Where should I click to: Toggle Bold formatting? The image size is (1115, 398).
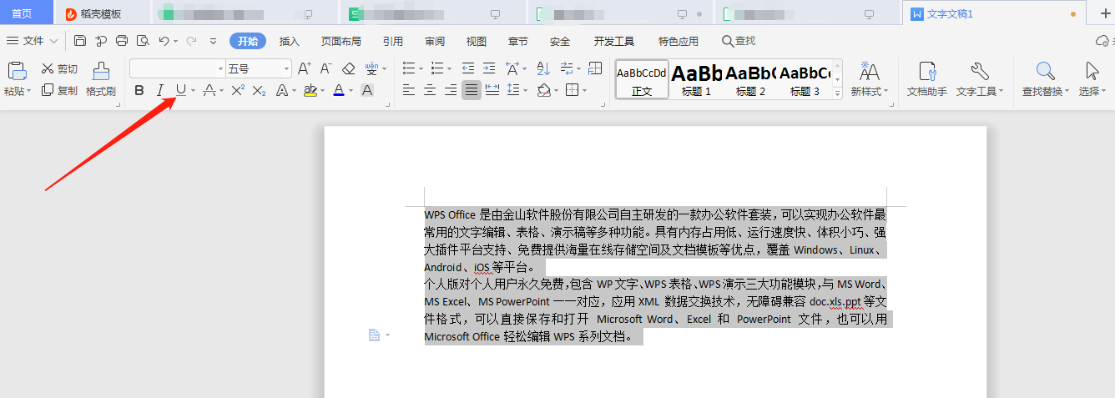pyautogui.click(x=139, y=90)
